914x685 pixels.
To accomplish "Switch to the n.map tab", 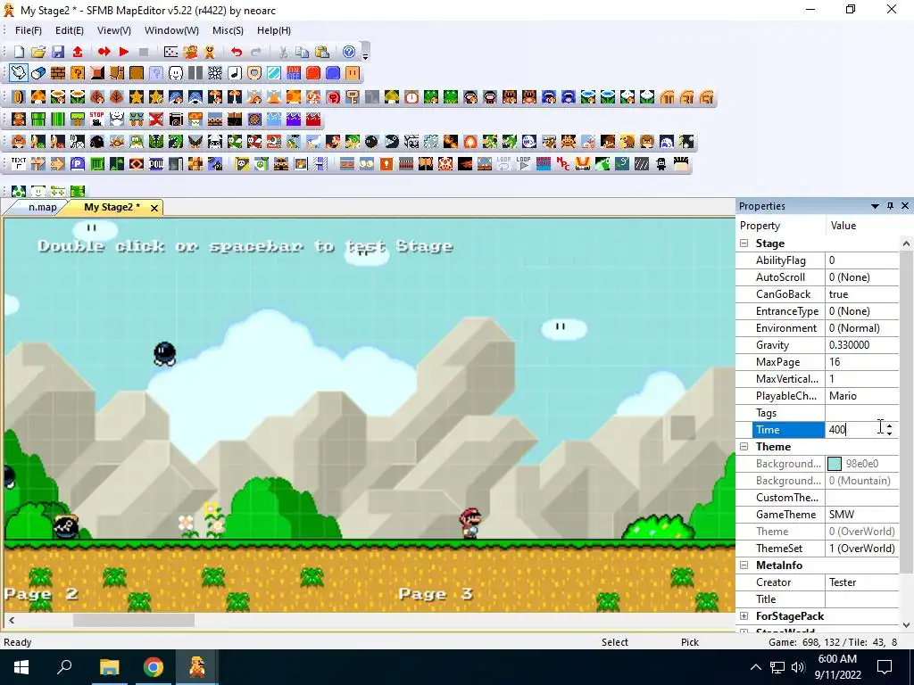I will [43, 207].
